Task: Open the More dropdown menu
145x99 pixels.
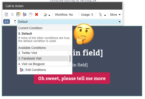Action: tap(115, 15)
